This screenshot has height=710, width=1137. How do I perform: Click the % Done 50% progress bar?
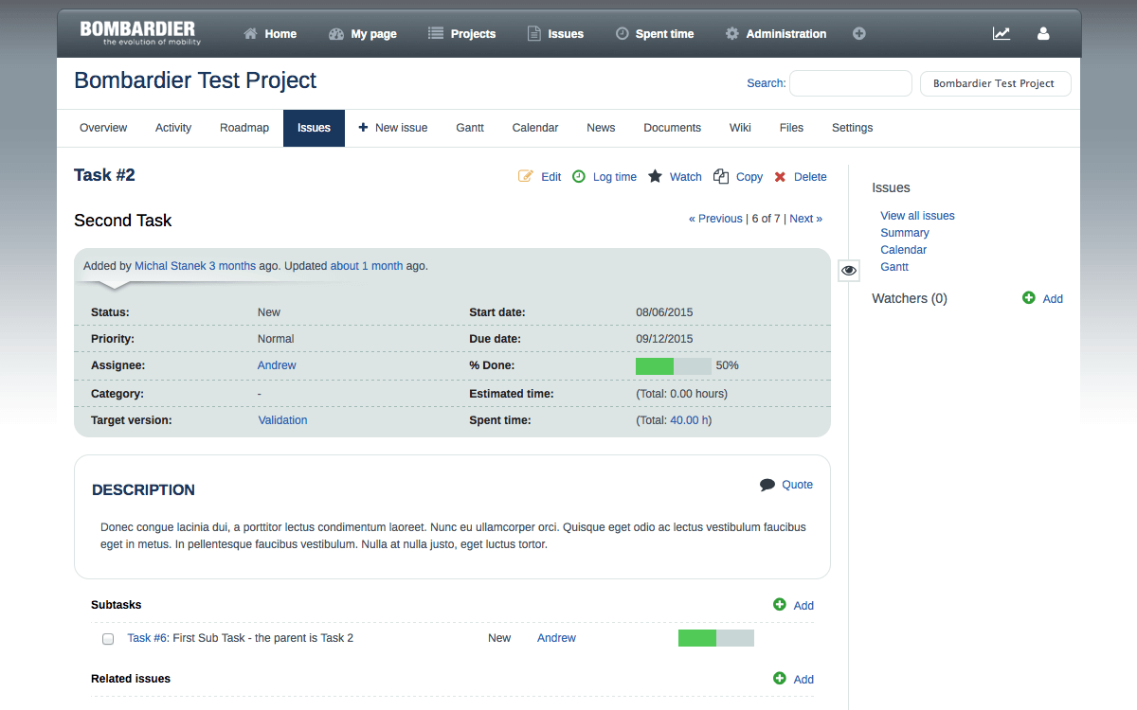674,366
